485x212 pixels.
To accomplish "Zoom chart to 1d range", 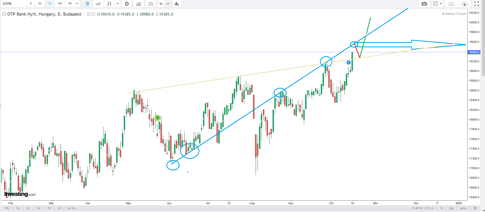I will tap(59, 208).
